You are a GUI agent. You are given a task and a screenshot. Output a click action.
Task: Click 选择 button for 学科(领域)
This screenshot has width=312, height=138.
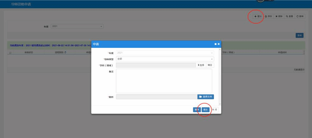(201, 65)
